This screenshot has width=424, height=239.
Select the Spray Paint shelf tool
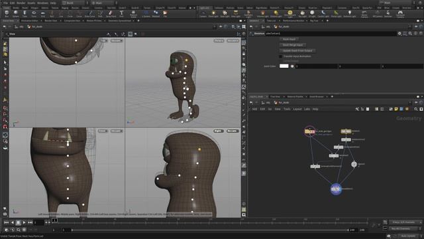111,14
